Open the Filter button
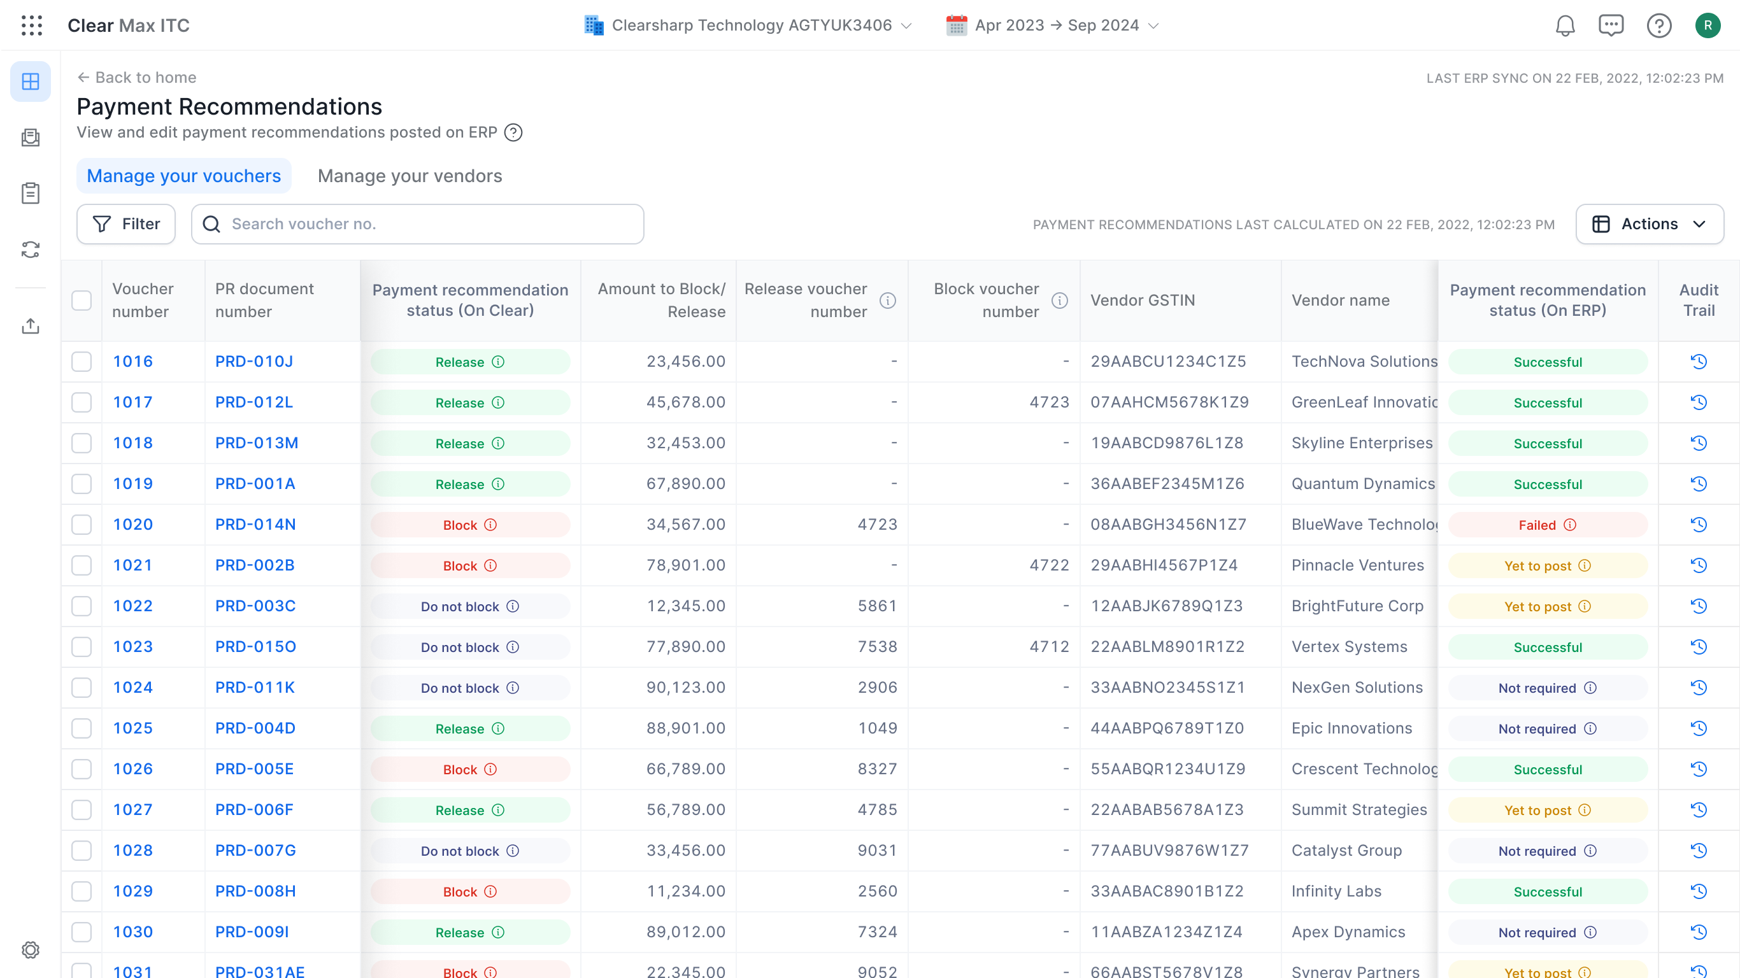Screen dimensions: 1740x978 coord(126,224)
